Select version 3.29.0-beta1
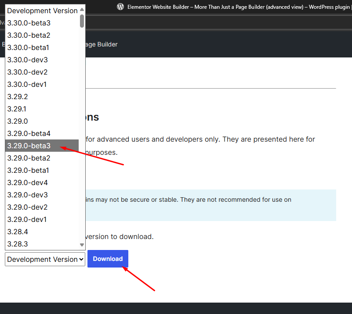 click(42, 170)
